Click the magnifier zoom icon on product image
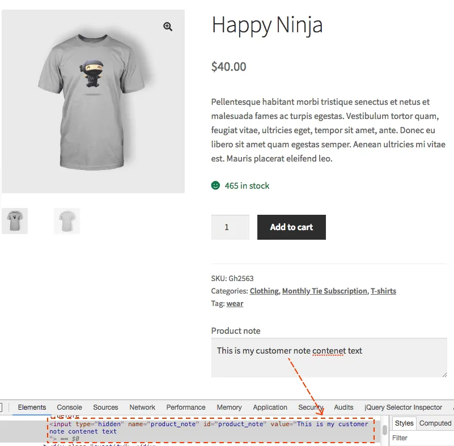Image resolution: width=454 pixels, height=446 pixels. 168,27
